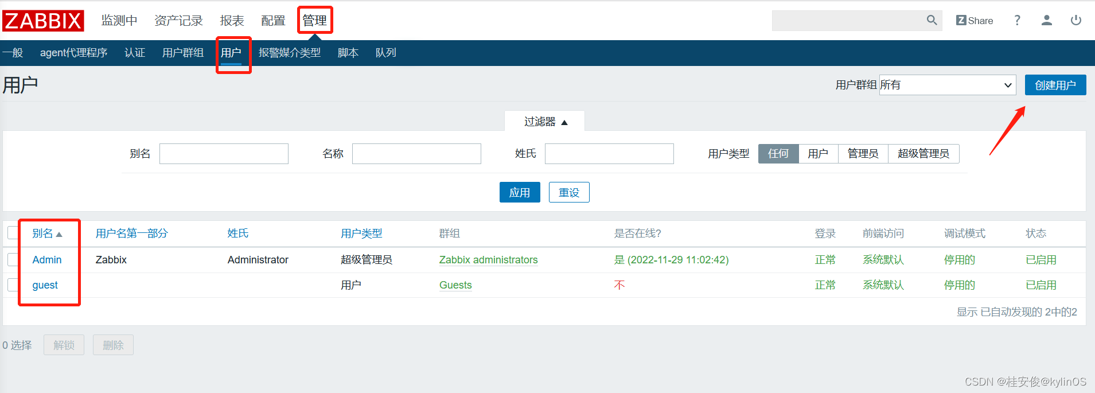
Task: Click the logout power icon
Action: pyautogui.click(x=1076, y=21)
